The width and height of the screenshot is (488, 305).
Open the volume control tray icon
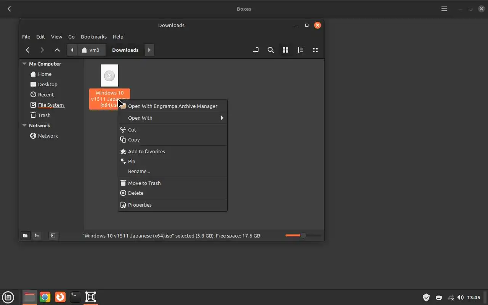point(461,297)
